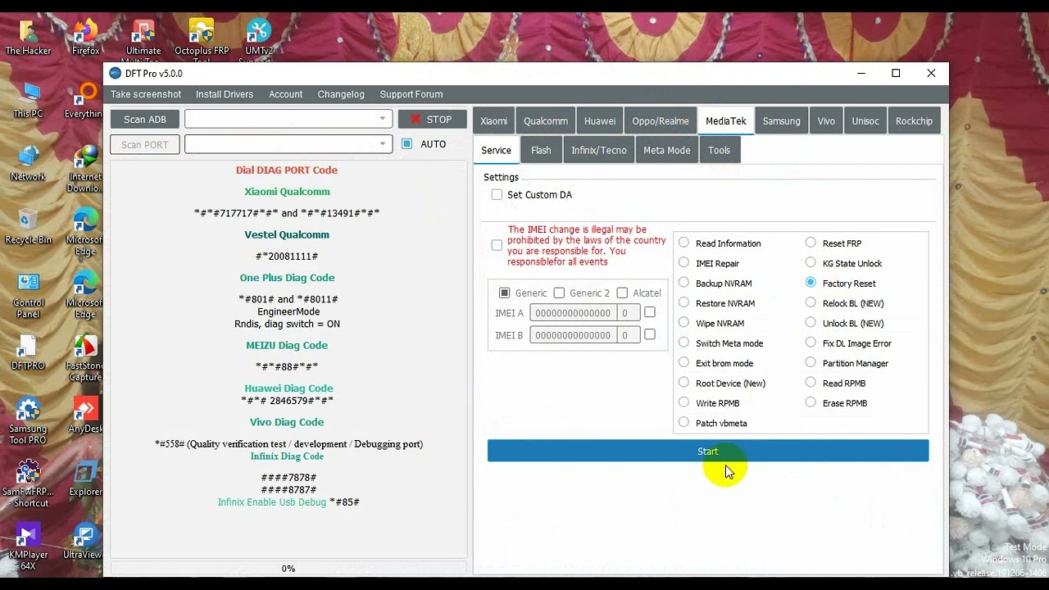Open the Changelog menu
The width and height of the screenshot is (1049, 590).
tap(341, 94)
